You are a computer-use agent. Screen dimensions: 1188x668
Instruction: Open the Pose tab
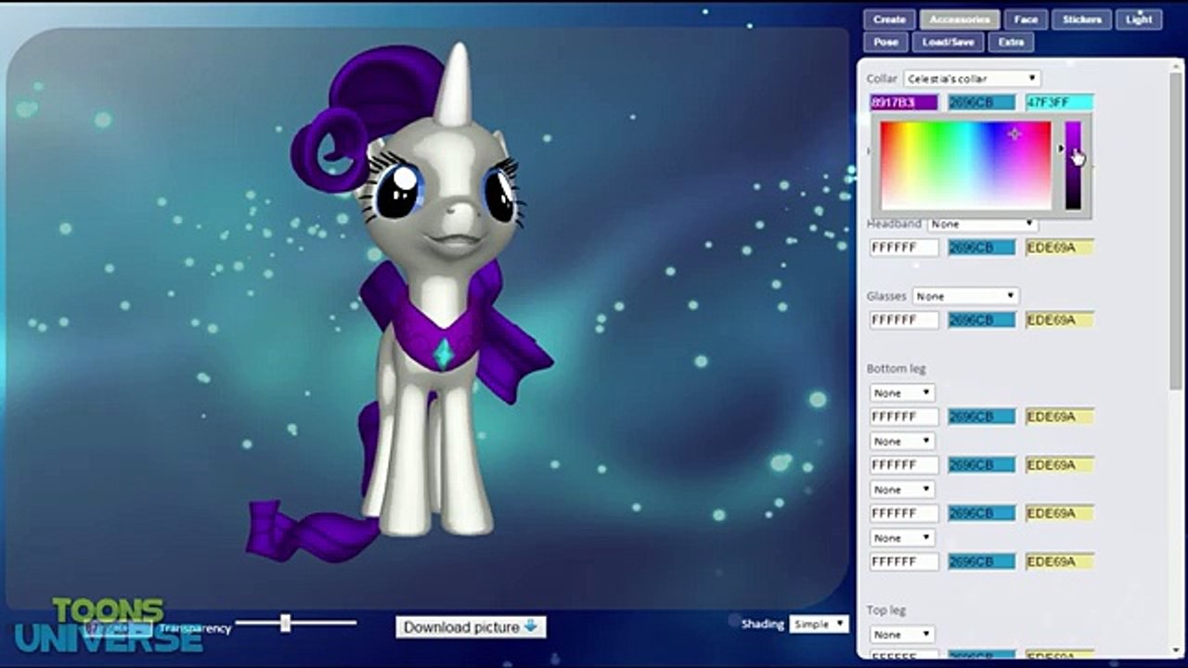[x=885, y=43]
